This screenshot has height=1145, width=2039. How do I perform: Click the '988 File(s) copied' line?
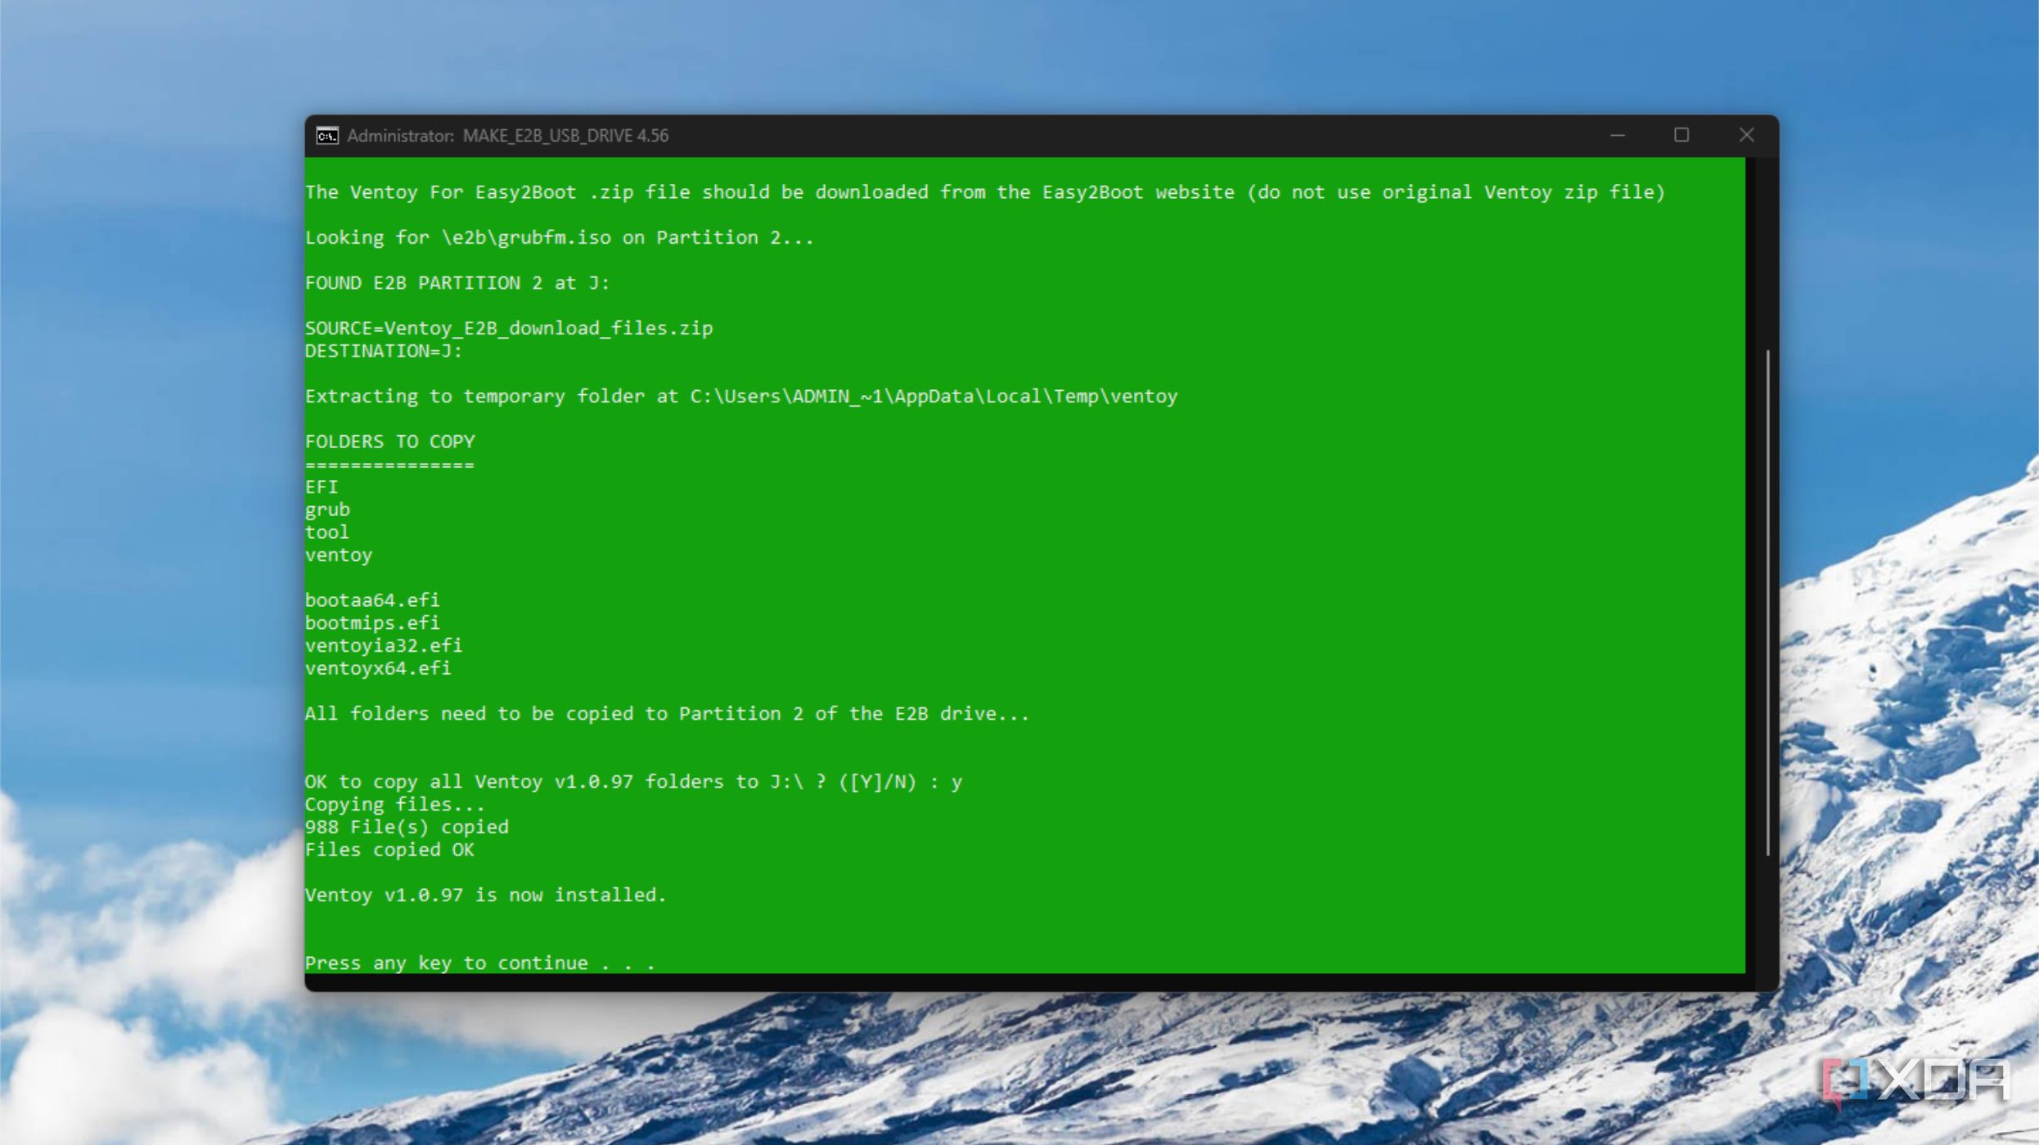[x=407, y=828]
